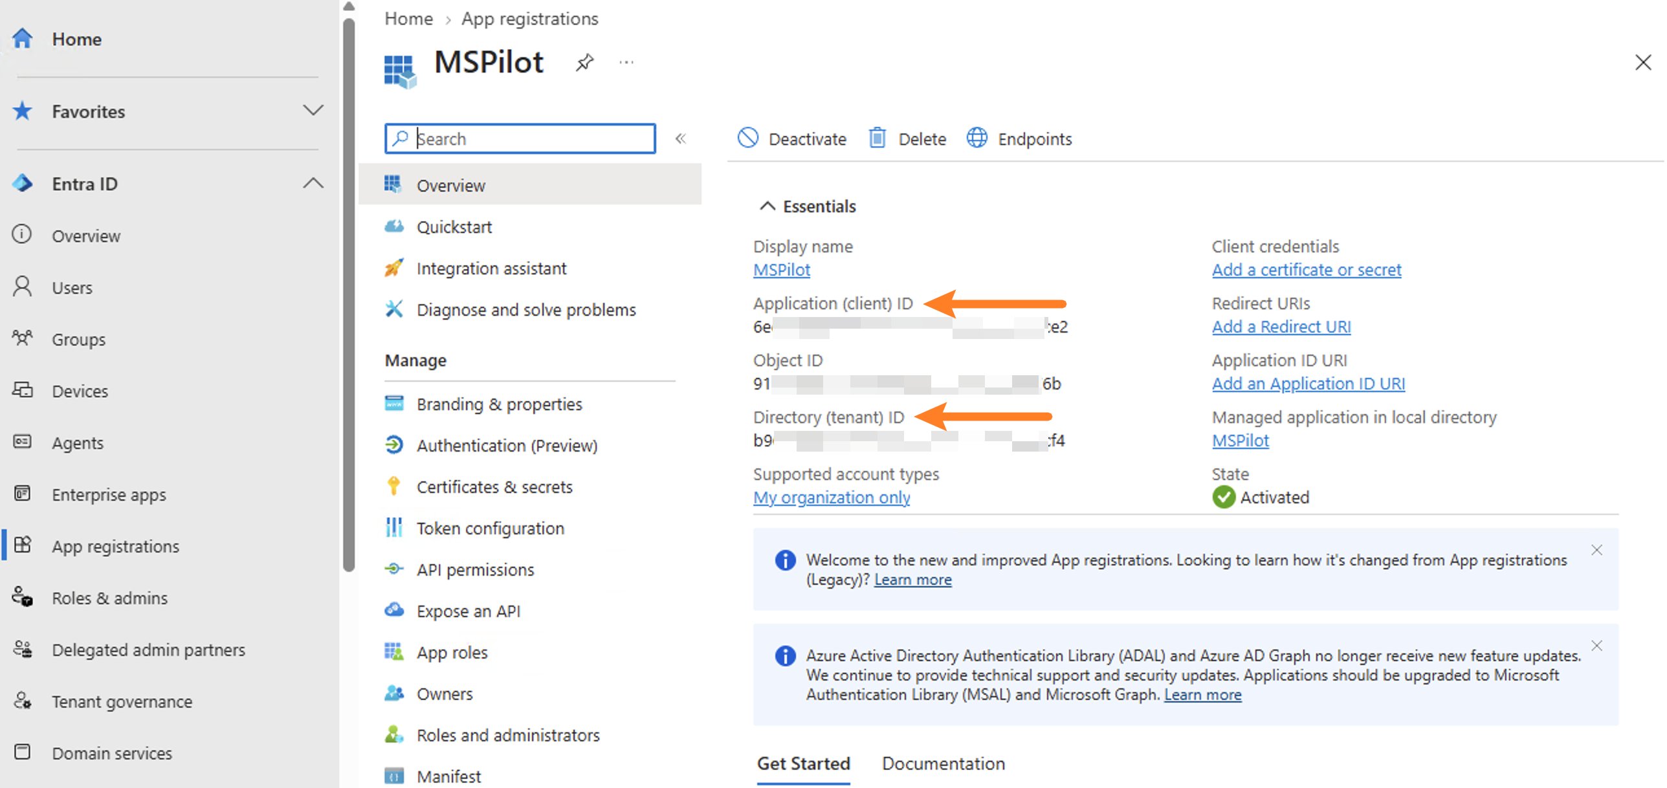Viewport: 1667px width, 788px height.
Task: Click the Deactivate button
Action: coord(791,138)
